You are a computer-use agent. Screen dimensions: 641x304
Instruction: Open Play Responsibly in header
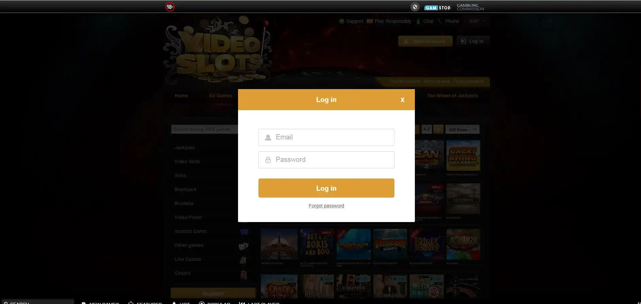[389, 21]
